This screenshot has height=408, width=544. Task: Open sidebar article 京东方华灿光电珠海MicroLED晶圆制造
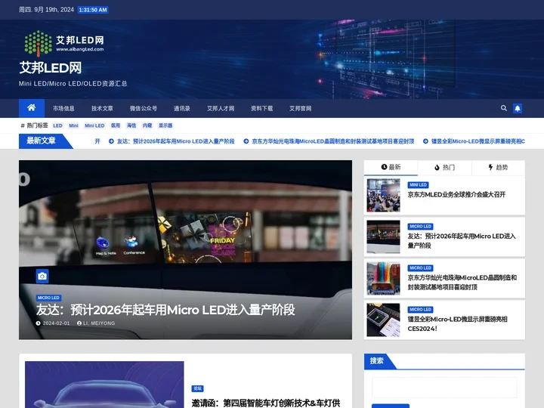(x=462, y=283)
